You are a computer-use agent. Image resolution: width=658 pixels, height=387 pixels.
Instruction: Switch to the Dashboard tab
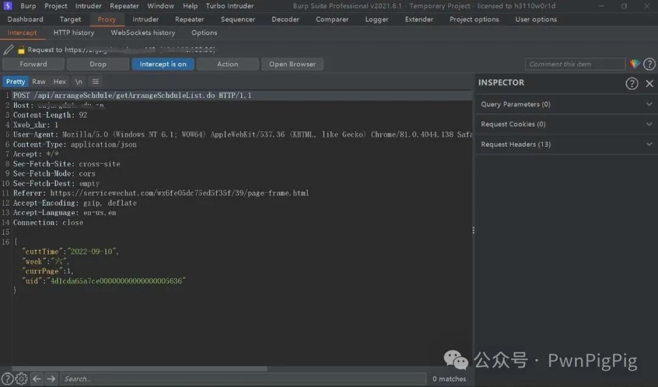tap(25, 19)
